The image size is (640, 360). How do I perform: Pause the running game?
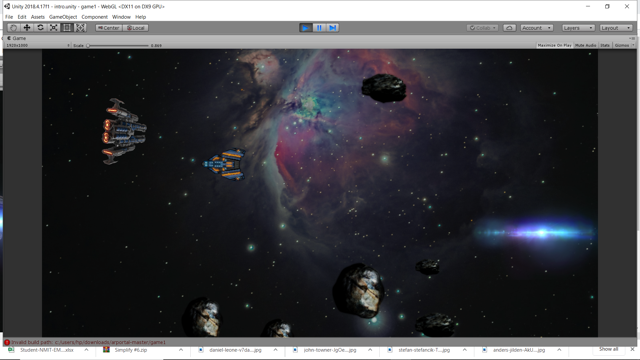319,28
